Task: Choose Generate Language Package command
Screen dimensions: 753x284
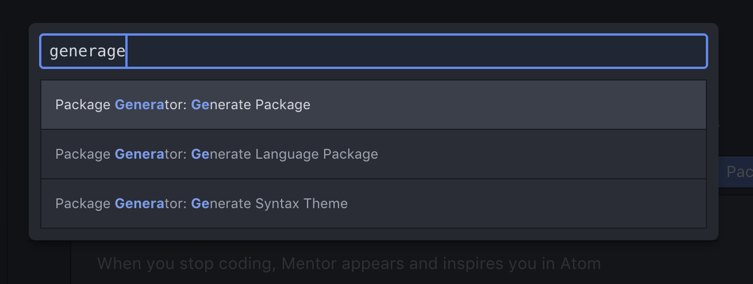Action: tap(217, 154)
